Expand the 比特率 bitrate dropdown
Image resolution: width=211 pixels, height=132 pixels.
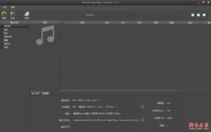[x=178, y=111]
